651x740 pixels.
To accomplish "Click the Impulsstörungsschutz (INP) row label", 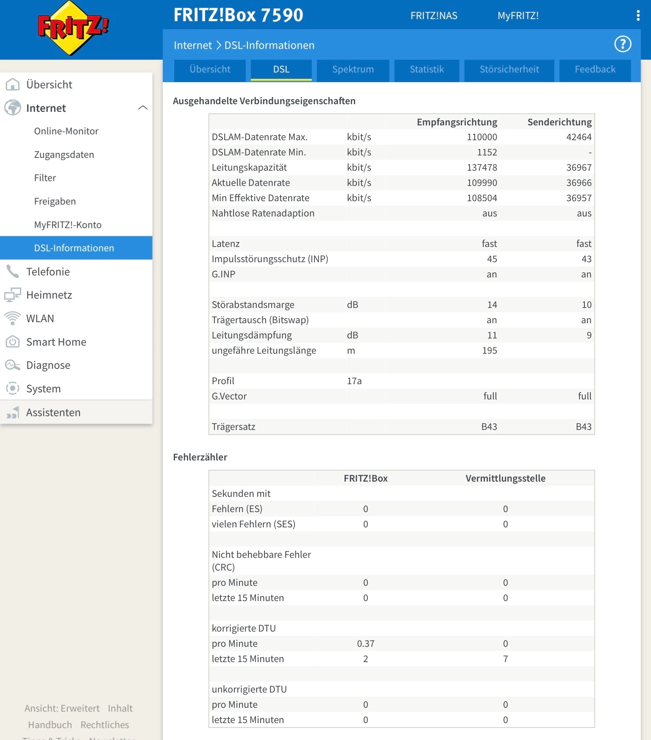I will coord(270,259).
